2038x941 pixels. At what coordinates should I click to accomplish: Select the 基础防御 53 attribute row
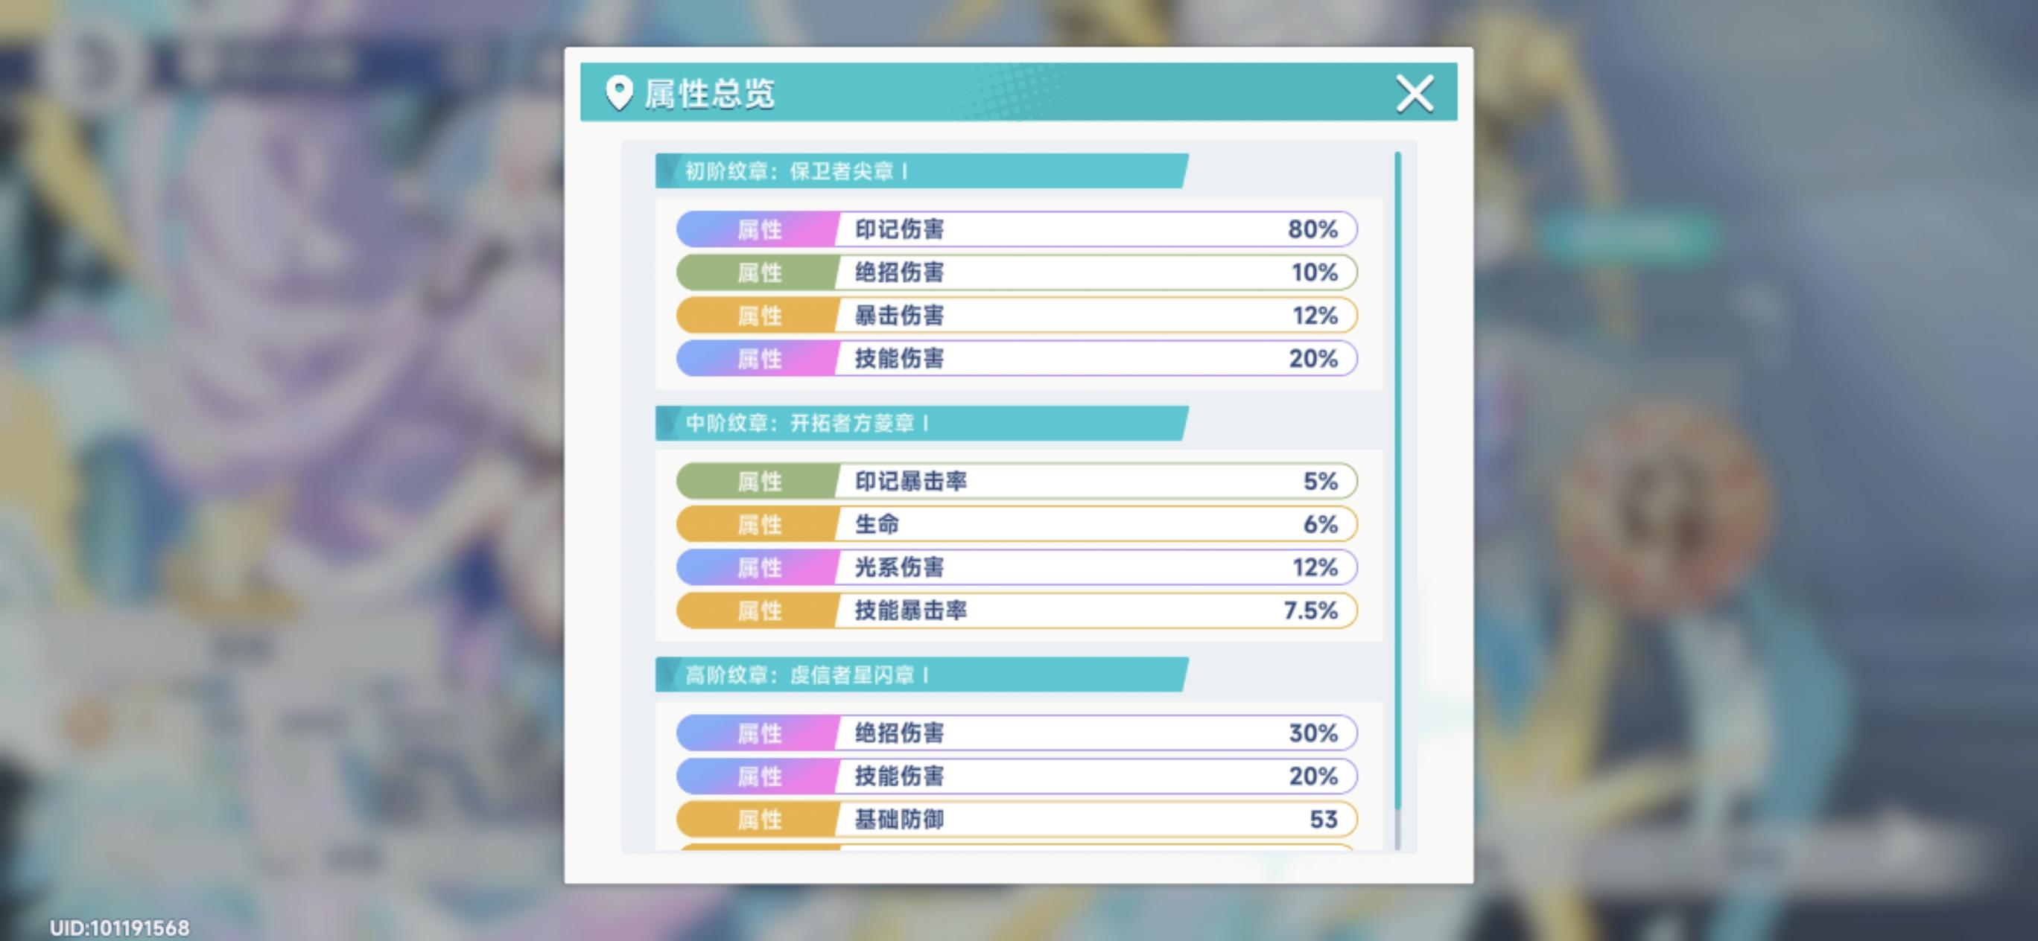tap(1016, 819)
